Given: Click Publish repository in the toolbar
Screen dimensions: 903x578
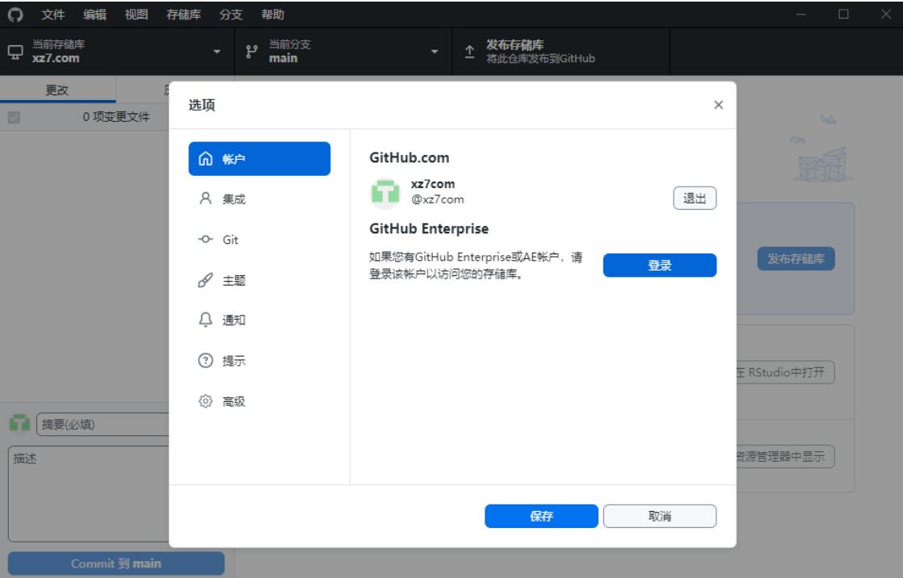Looking at the screenshot, I should click(529, 52).
